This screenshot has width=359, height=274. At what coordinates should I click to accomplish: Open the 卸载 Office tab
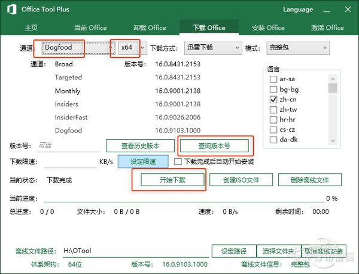pyautogui.click(x=150, y=27)
